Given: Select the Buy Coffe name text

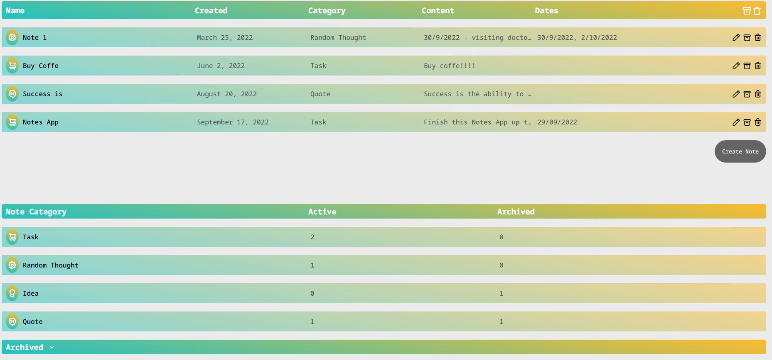Looking at the screenshot, I should pyautogui.click(x=41, y=66).
